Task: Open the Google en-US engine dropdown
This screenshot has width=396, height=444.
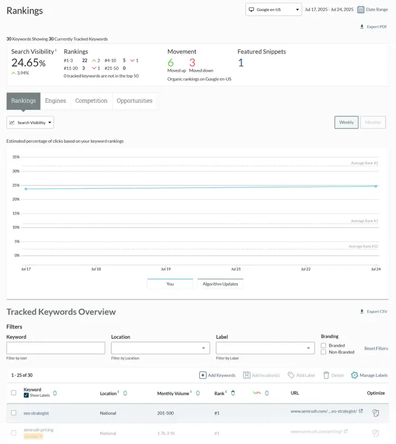Action: click(x=274, y=10)
